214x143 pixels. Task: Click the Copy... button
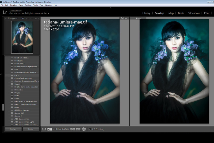pyautogui.click(x=13, y=129)
